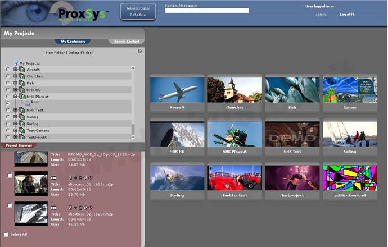Image resolution: width=388 pixels, height=247 pixels.
Task: Select the Aircraft radio button
Action: tap(8, 70)
